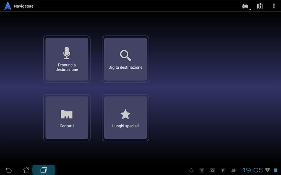
Task: Expand the car travel mode dropdown
Action: 246,6
